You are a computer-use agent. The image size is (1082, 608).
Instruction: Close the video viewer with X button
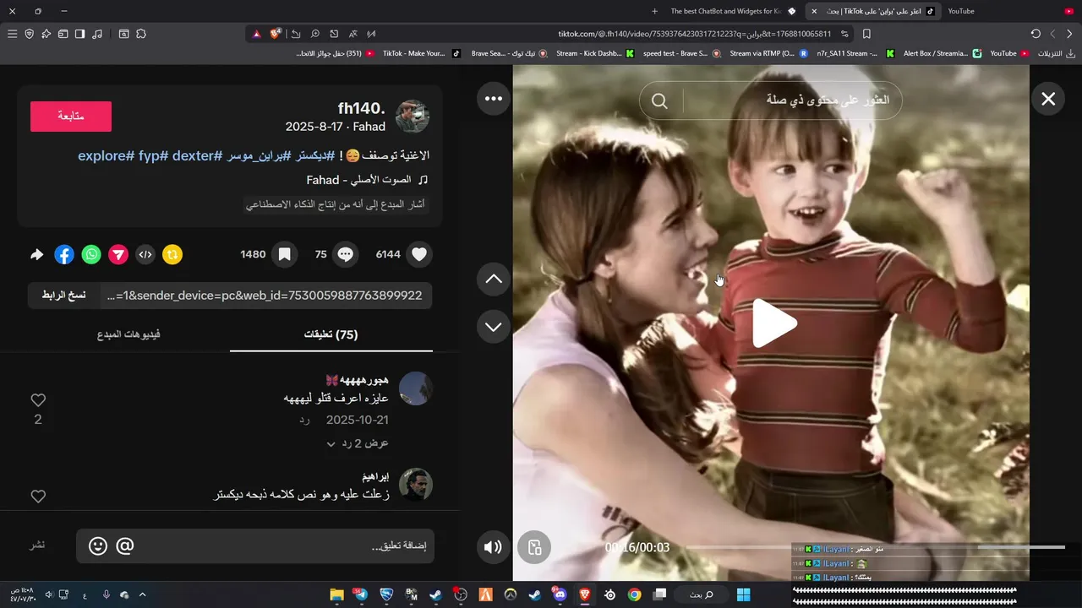pos(1048,100)
